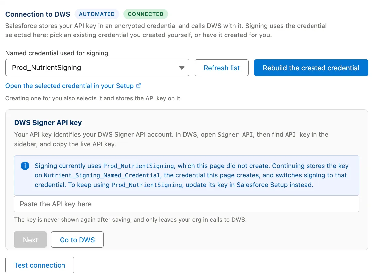
Task: Click the AUTOMATED badge
Action: point(97,14)
